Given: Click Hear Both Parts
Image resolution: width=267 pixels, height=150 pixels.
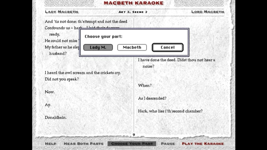Looking at the screenshot, I should coord(83,144).
